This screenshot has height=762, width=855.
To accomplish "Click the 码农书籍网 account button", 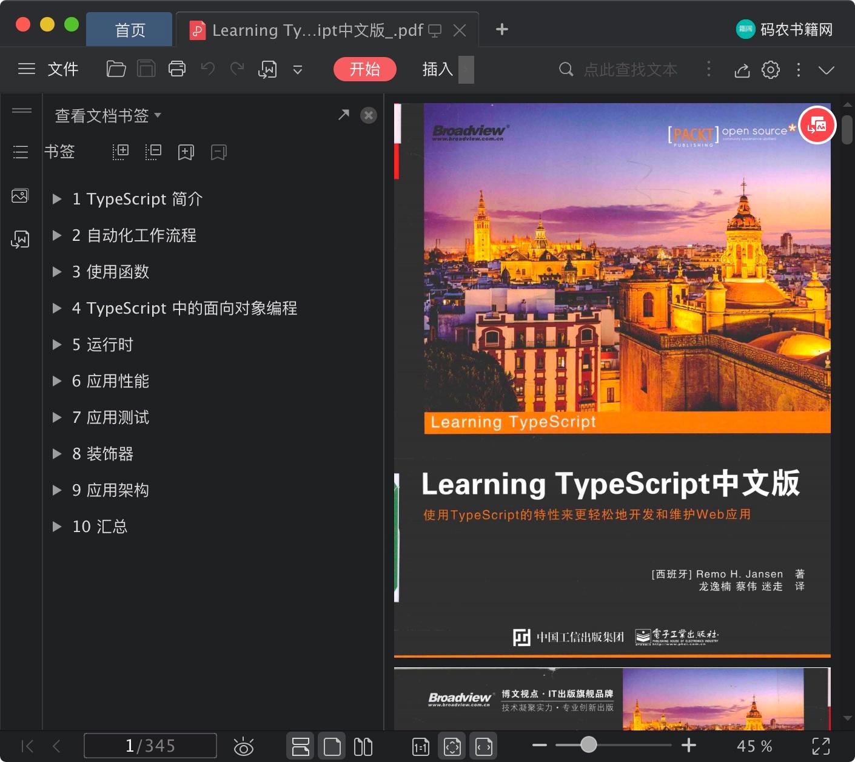I will 785,29.
